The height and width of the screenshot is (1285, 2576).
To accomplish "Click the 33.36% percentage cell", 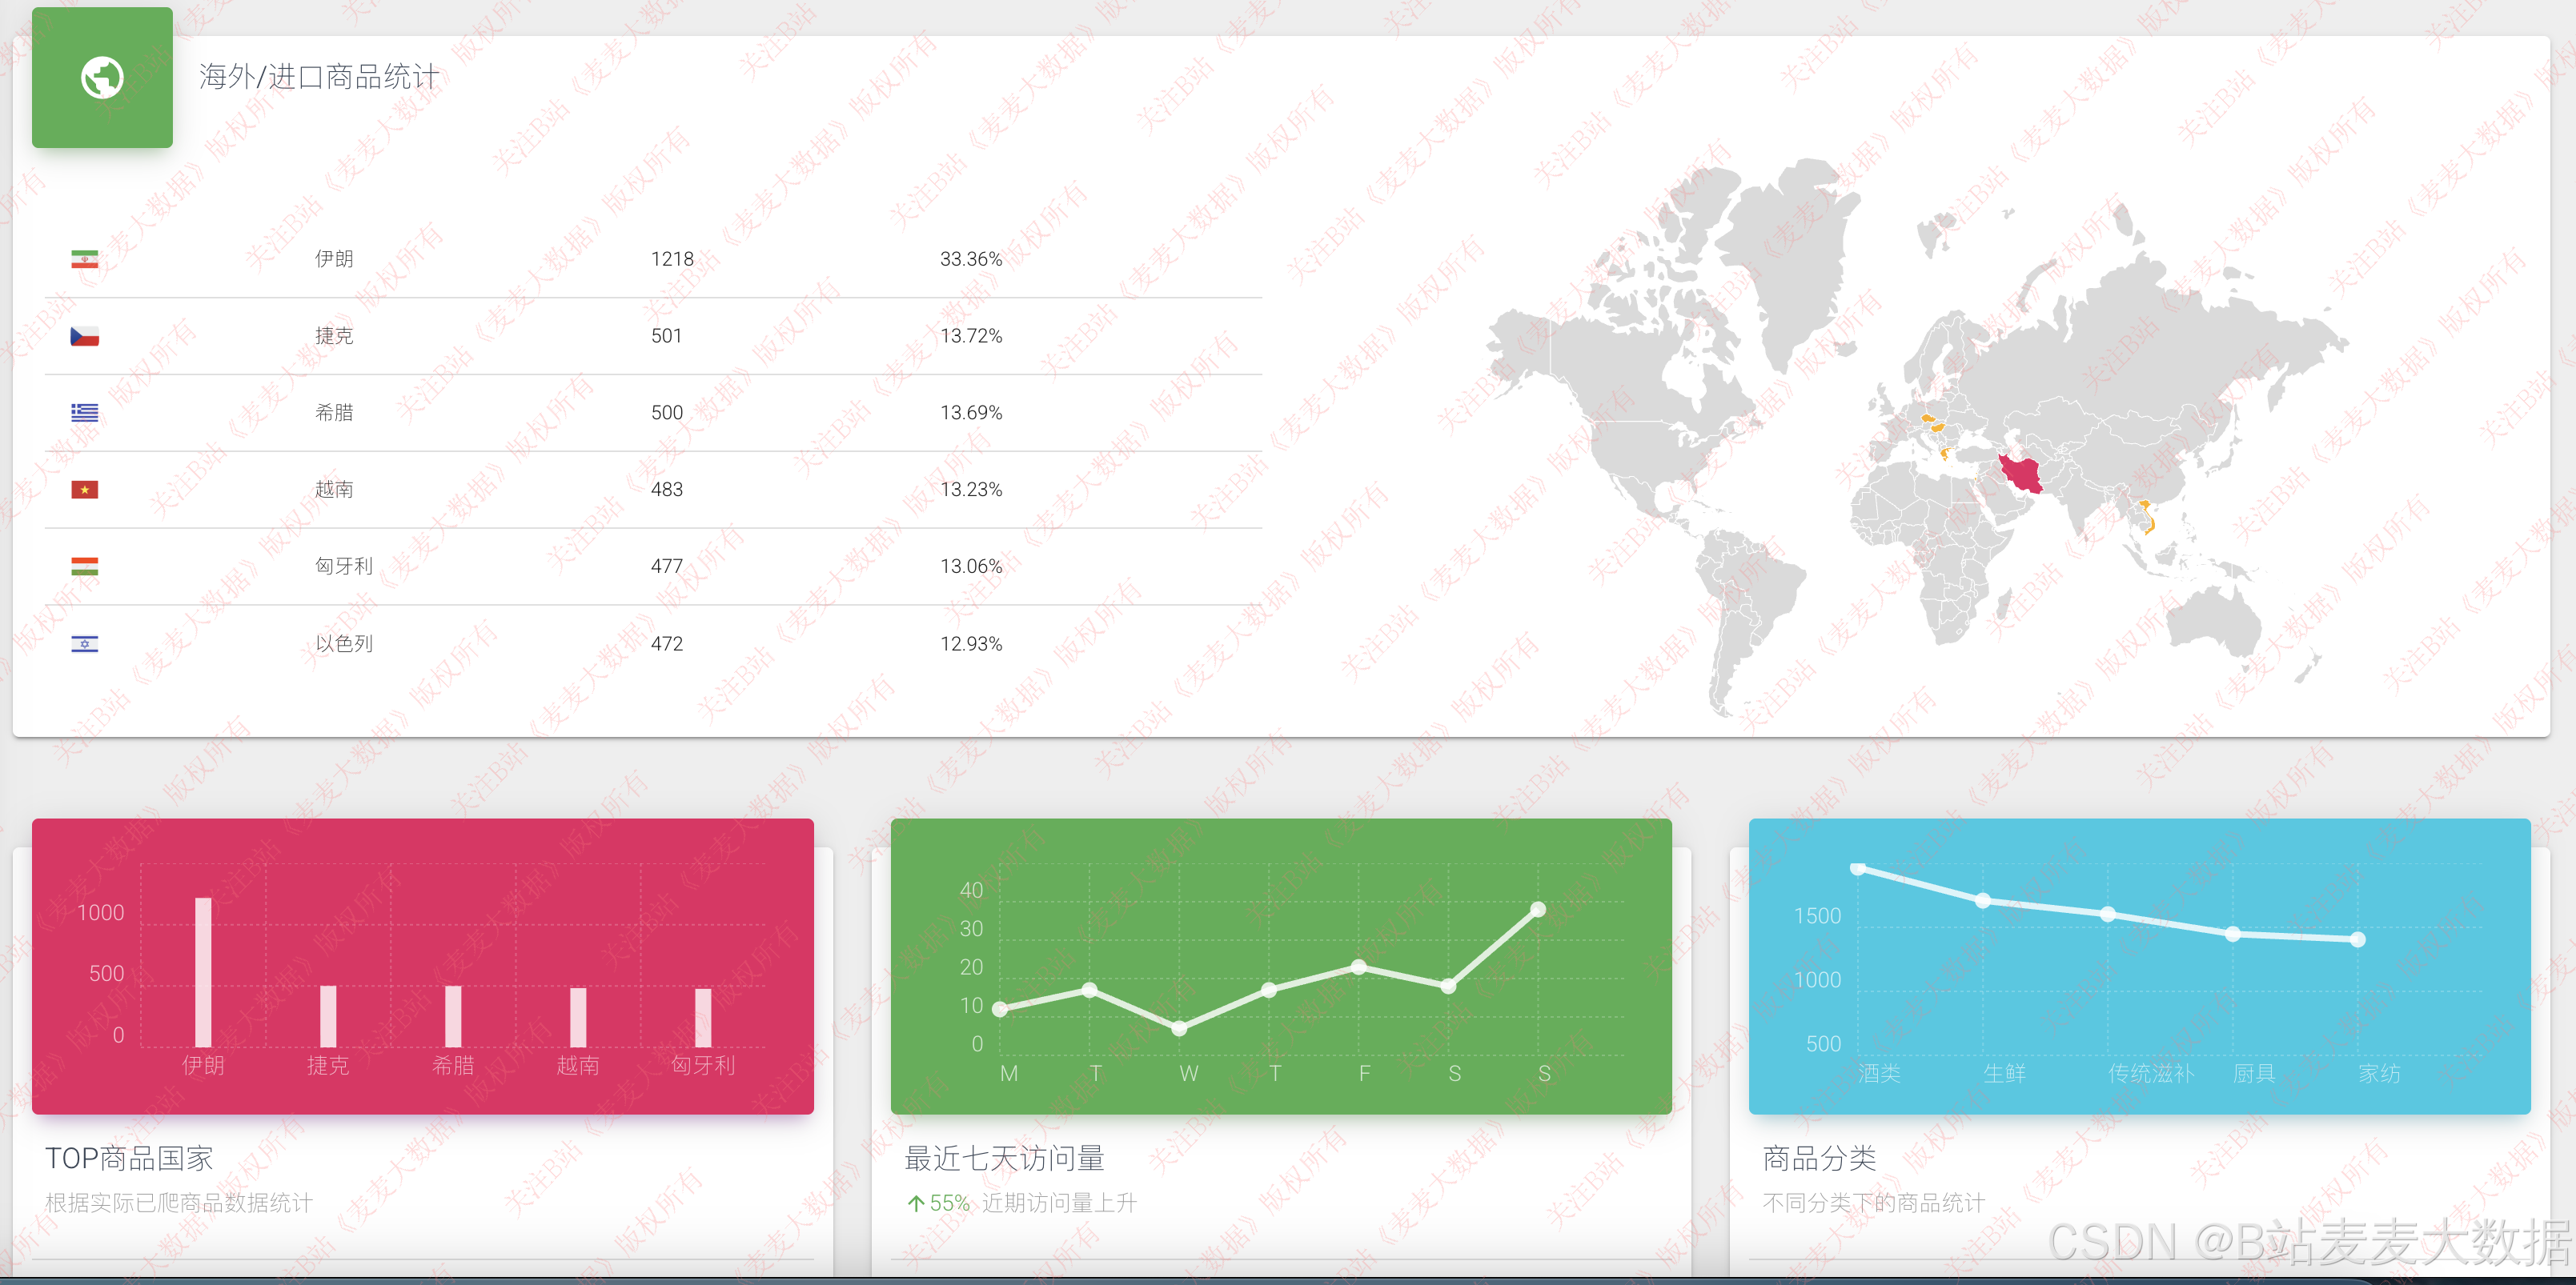I will click(x=971, y=258).
